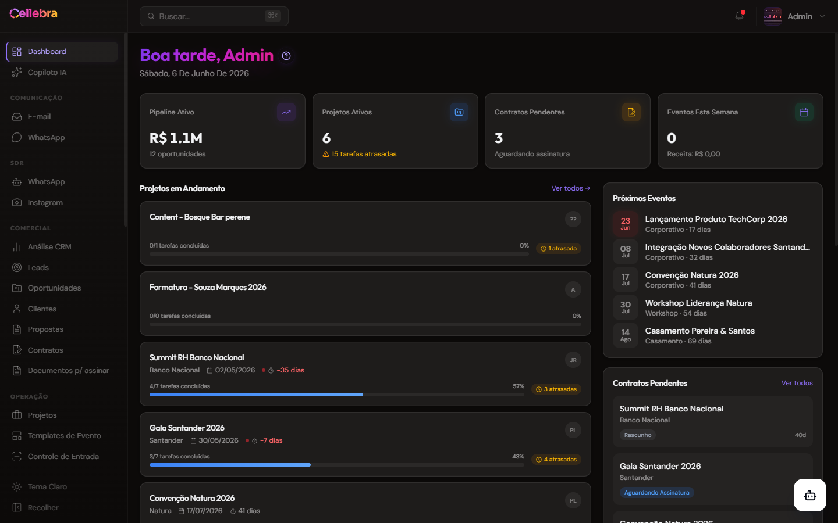Open the Gala Santander 2026 project card

point(365,445)
